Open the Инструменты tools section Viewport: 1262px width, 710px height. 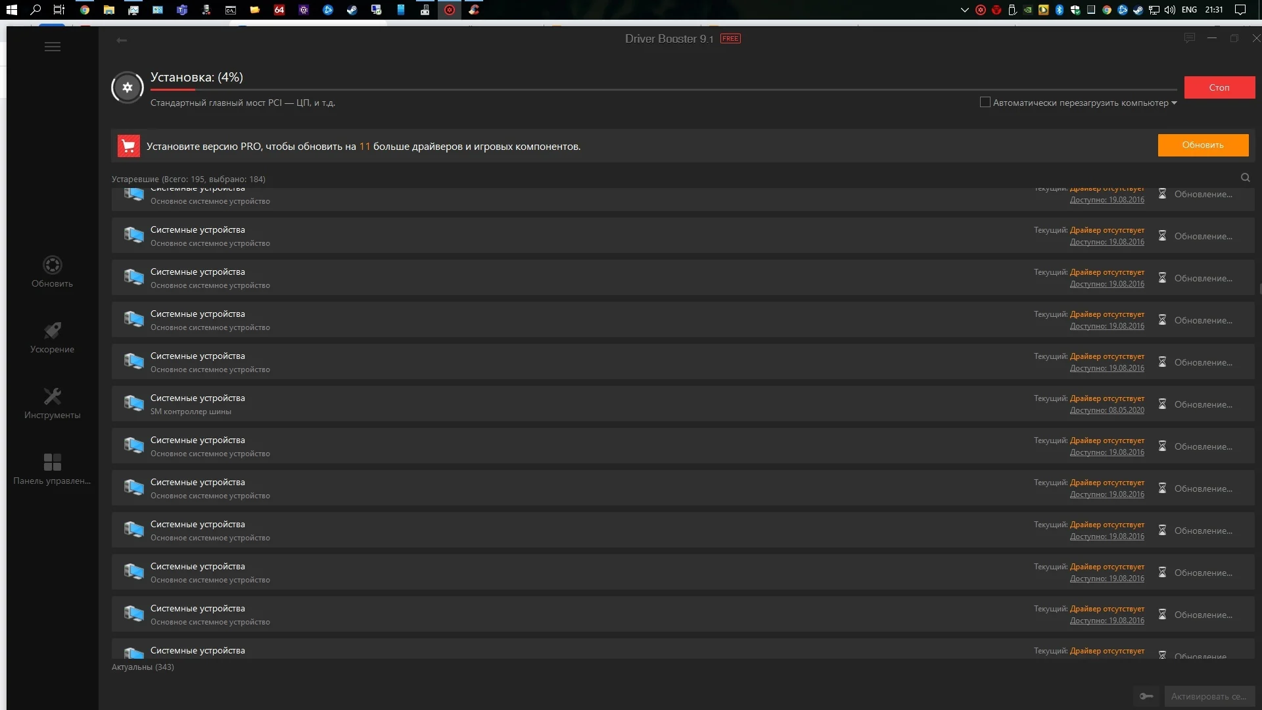click(x=52, y=403)
